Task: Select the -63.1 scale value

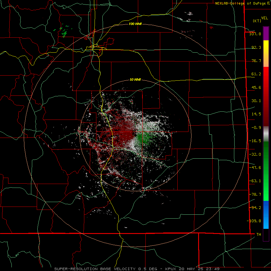Action: tap(255, 181)
